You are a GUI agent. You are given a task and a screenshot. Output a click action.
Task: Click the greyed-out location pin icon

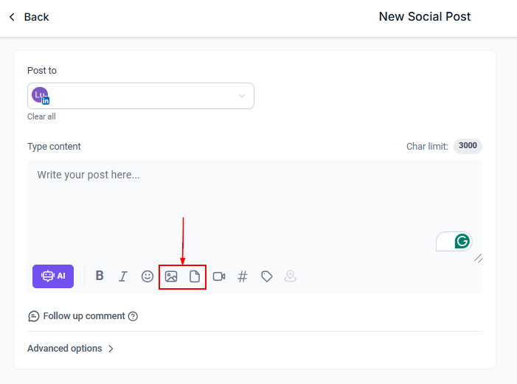pos(291,276)
